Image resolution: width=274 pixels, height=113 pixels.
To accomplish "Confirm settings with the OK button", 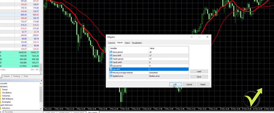I will [x=175, y=84].
